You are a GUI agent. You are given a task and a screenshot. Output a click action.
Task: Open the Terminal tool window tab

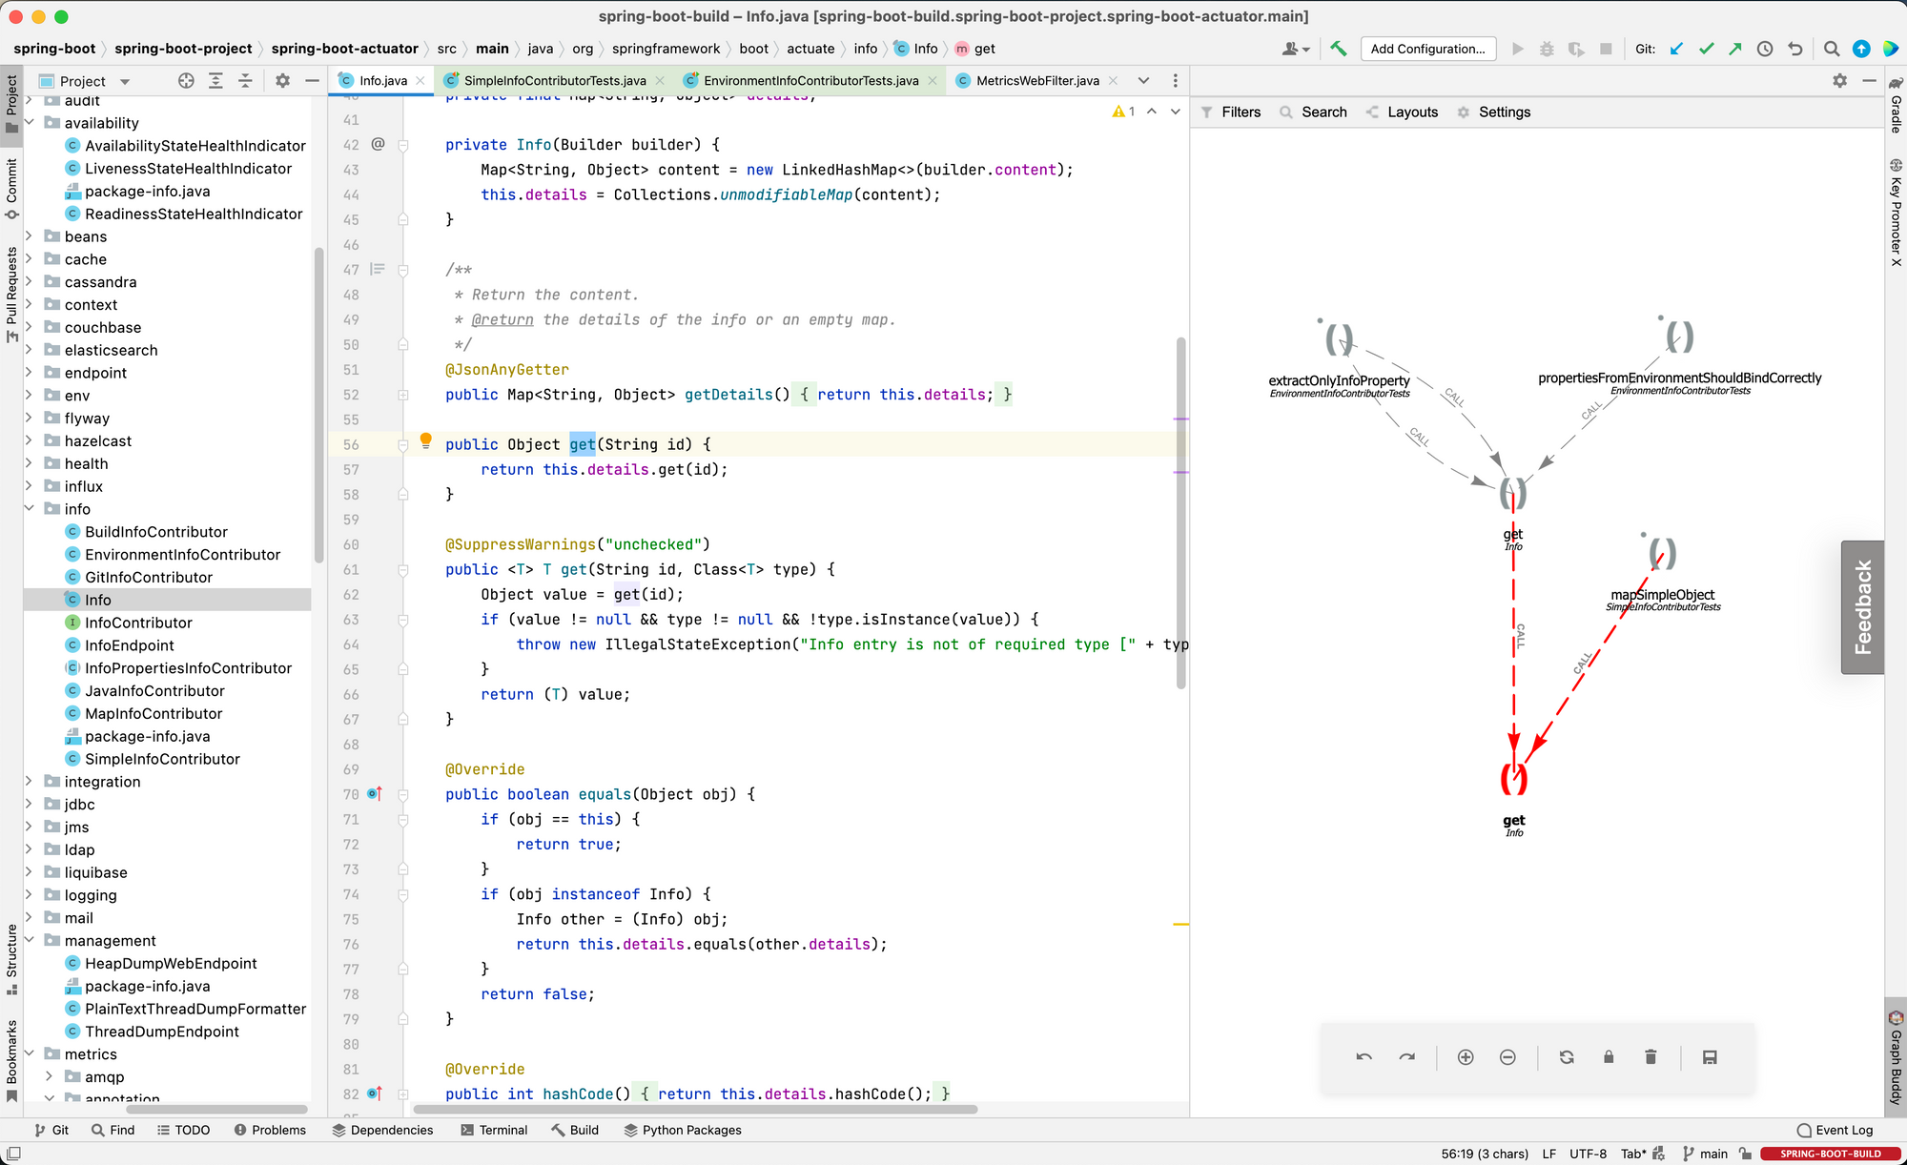494,1130
